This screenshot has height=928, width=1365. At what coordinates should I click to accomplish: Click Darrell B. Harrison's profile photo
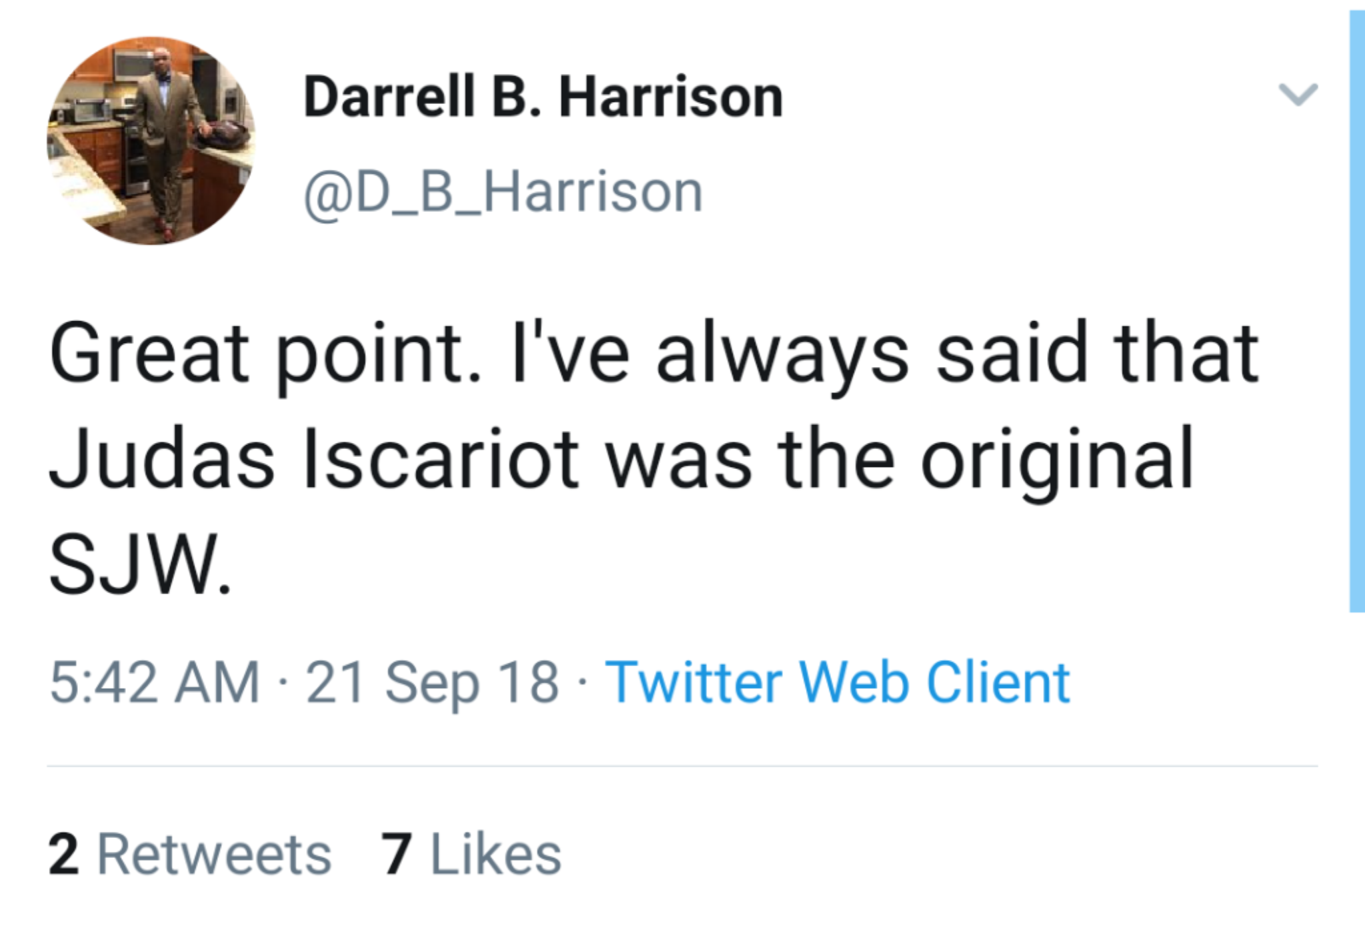point(151,141)
